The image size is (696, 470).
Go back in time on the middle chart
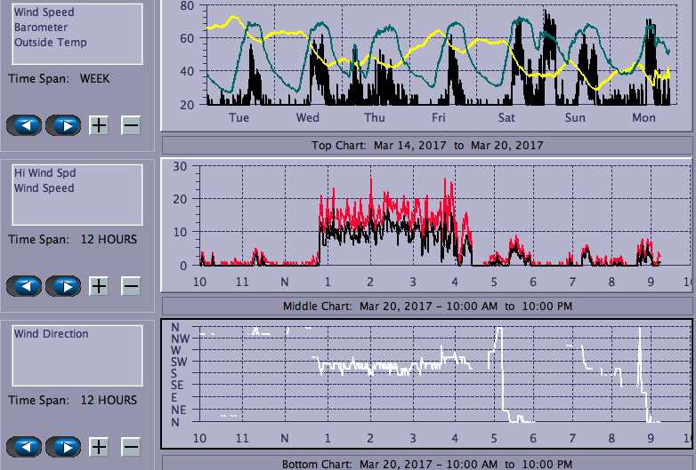pos(25,286)
